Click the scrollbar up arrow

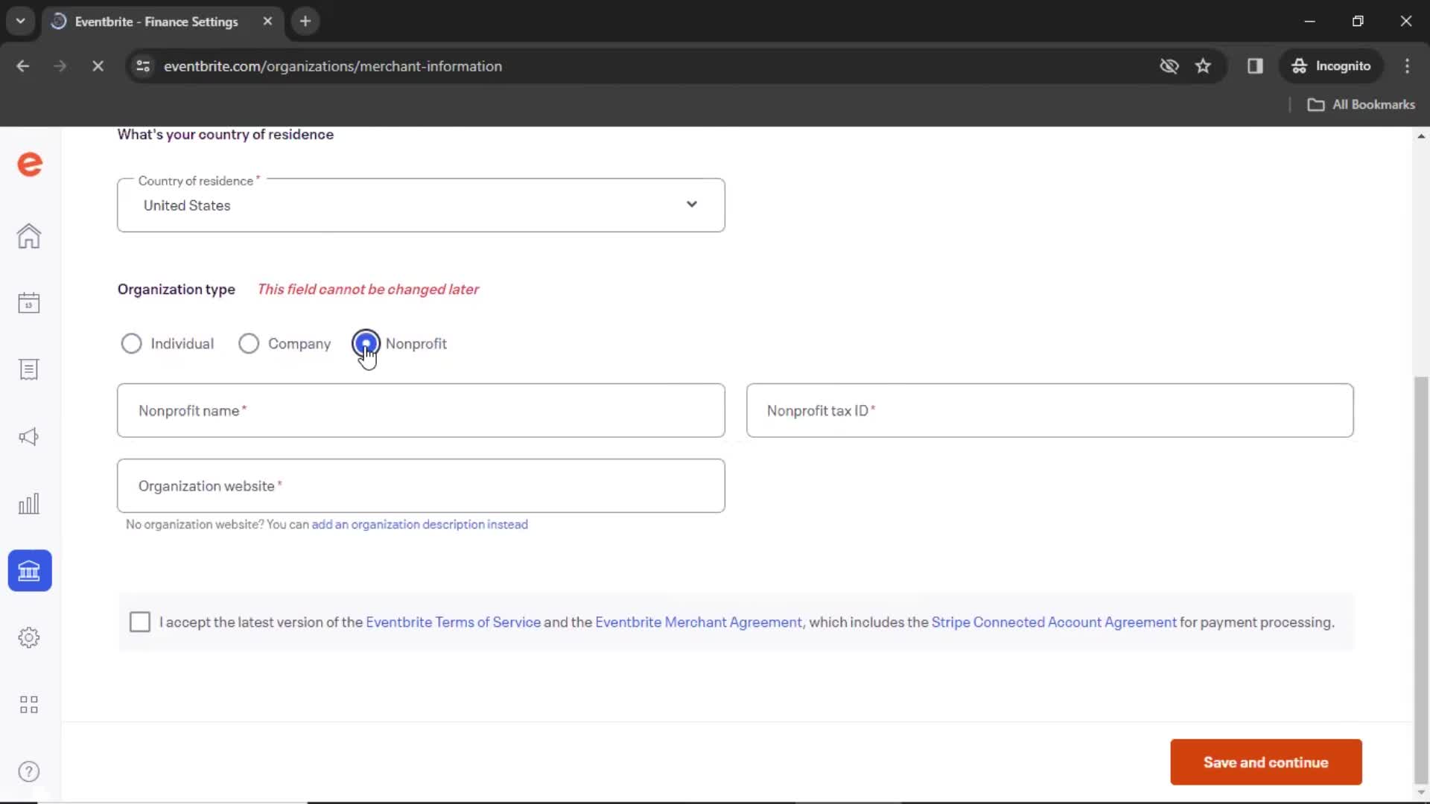click(x=1421, y=136)
